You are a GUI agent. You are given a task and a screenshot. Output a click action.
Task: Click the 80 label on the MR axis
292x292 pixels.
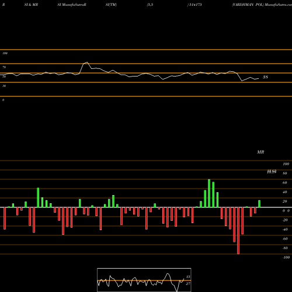pos(285,173)
